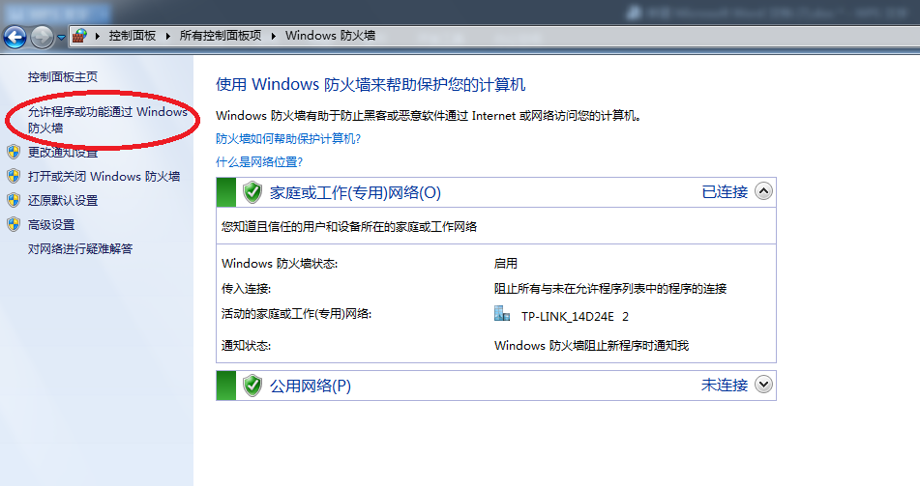Click the Forward navigation arrow button
This screenshot has height=486, width=920.
42,37
